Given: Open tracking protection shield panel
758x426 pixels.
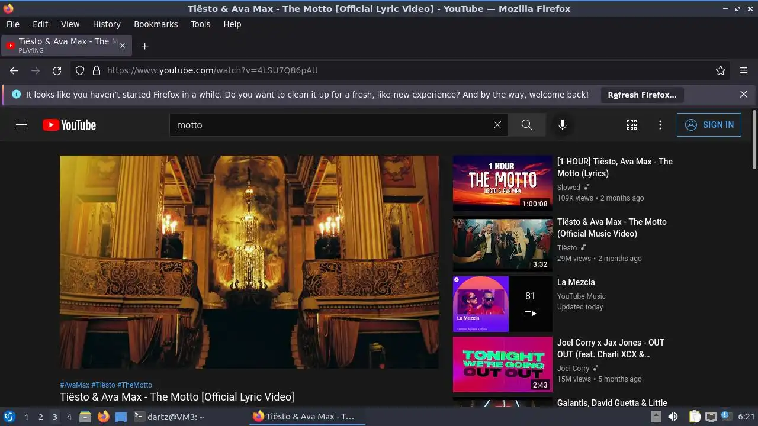Looking at the screenshot, I should tap(81, 70).
